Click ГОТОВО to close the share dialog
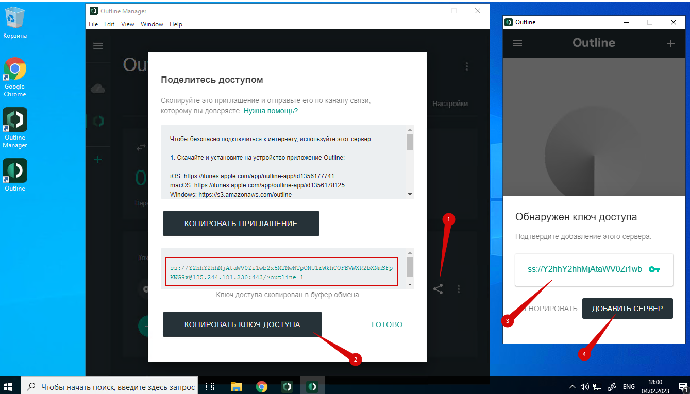The width and height of the screenshot is (690, 394). [x=387, y=324]
